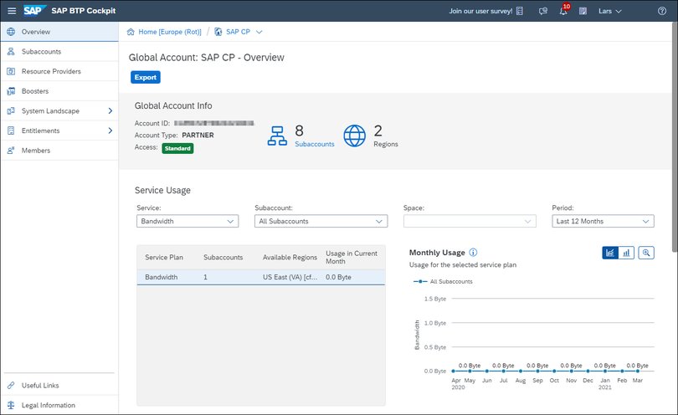Click the chart zoom magnifier button
The width and height of the screenshot is (678, 415).
coord(646,253)
